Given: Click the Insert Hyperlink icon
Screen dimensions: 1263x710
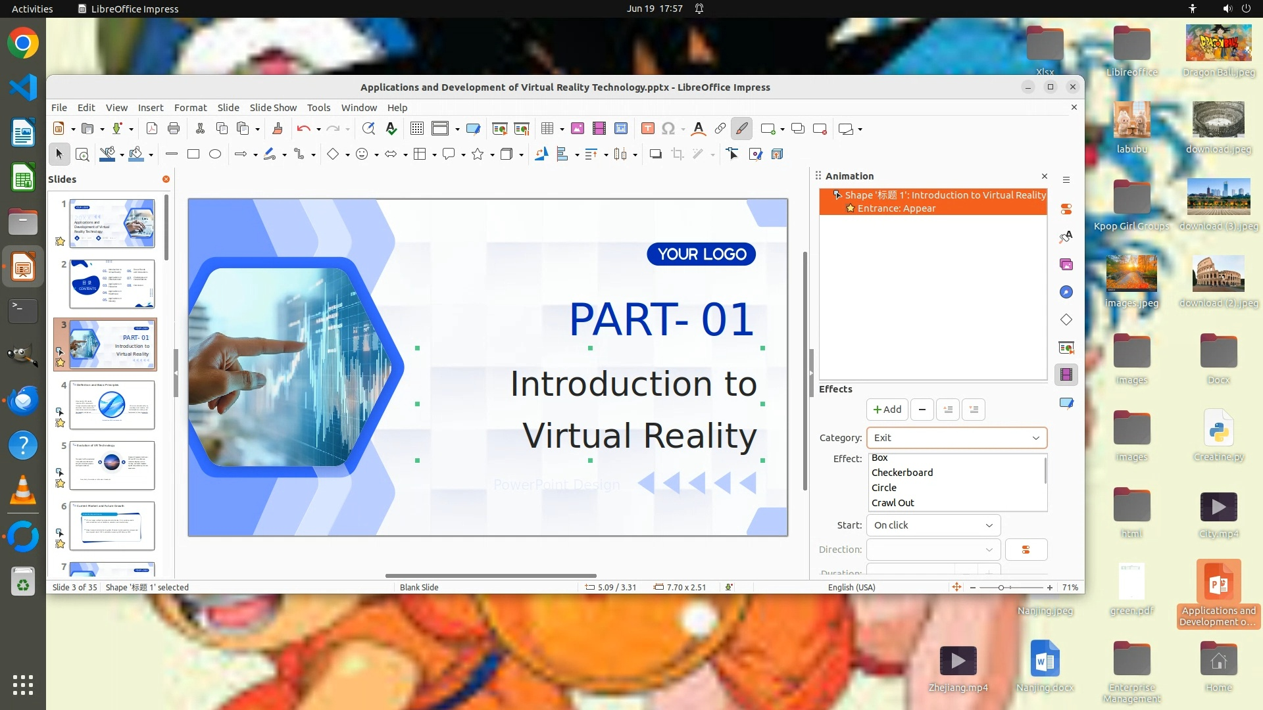Looking at the screenshot, I should tap(720, 129).
